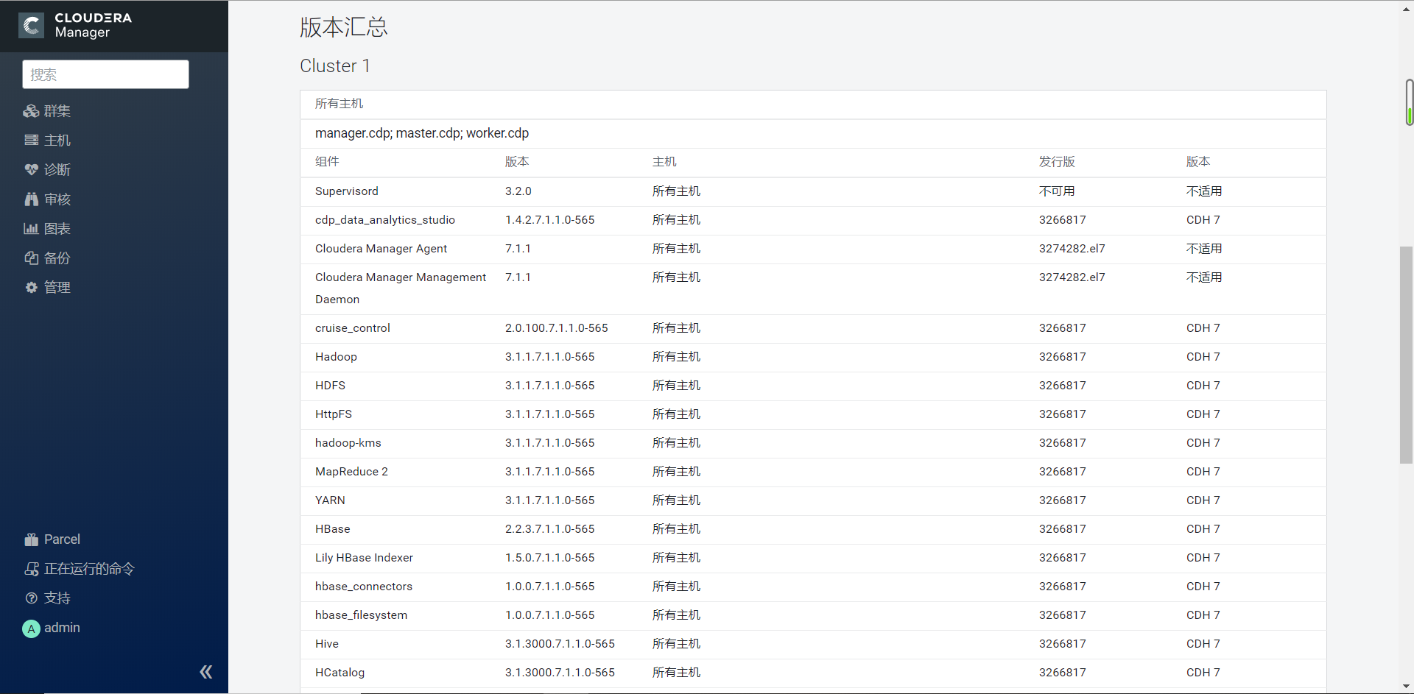Screen dimensions: 1414x694
Task: Click the HttpFS component cell
Action: pyautogui.click(x=334, y=414)
